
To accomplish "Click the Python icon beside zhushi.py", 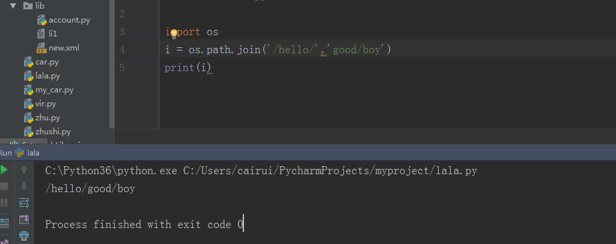I will point(28,132).
